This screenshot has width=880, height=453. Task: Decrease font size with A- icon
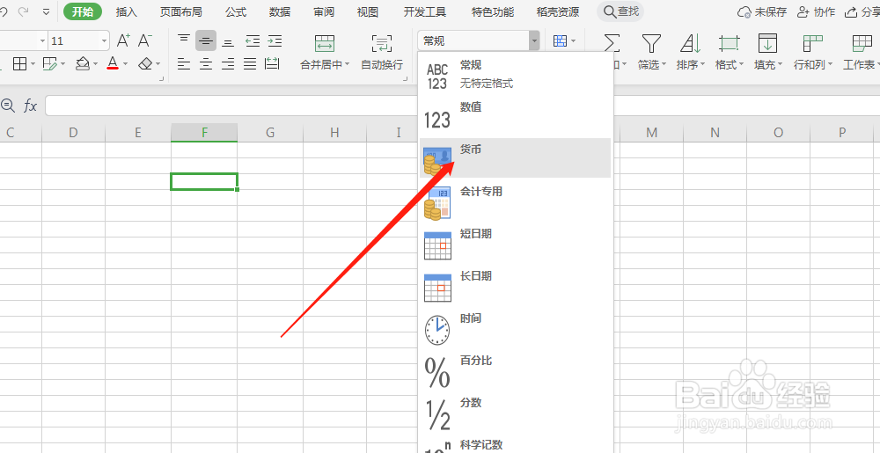(145, 40)
